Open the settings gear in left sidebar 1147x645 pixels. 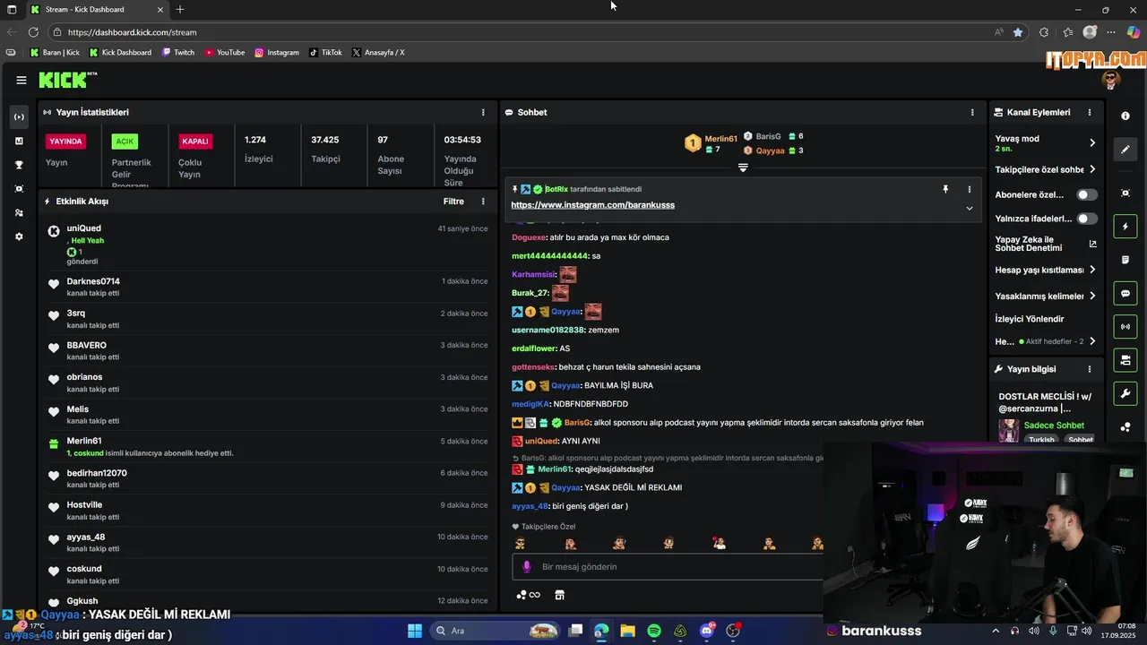point(19,236)
